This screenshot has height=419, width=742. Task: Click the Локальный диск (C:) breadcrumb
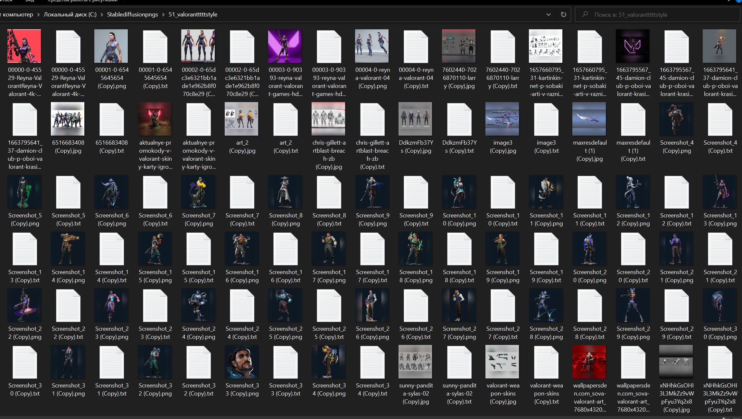(x=70, y=14)
